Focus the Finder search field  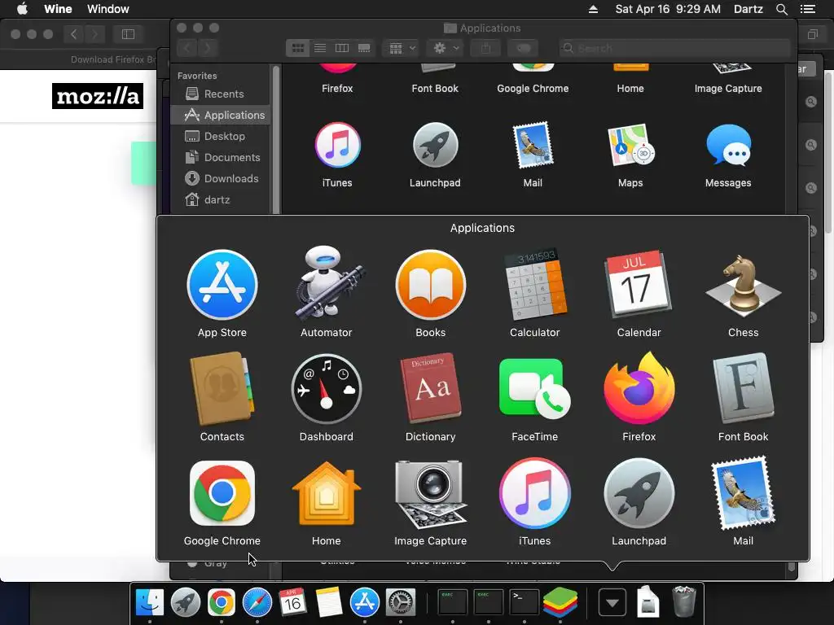[x=674, y=48]
